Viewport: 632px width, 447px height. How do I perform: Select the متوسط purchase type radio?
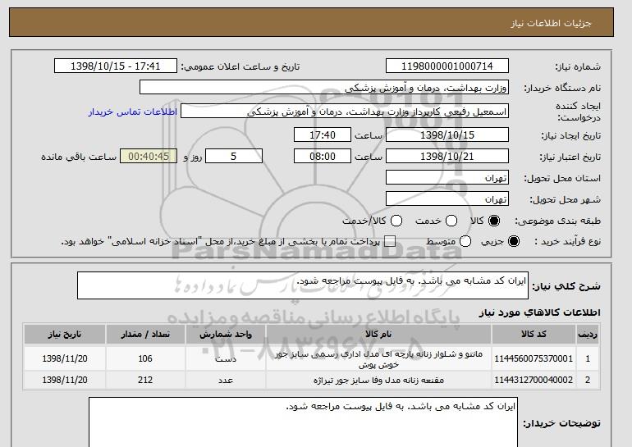pyautogui.click(x=465, y=241)
